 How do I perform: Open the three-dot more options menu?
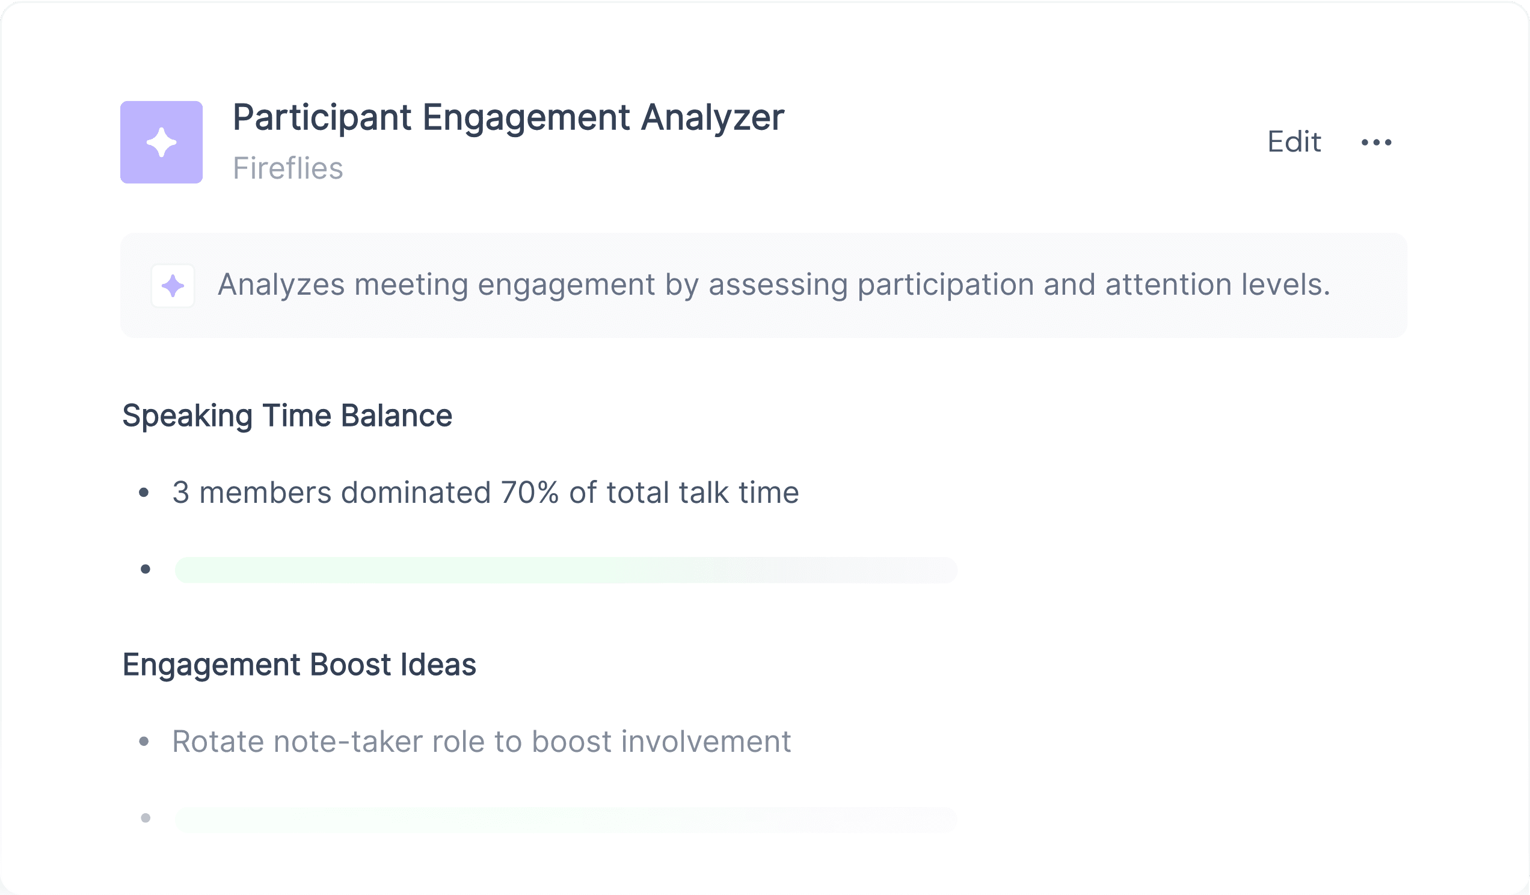(1377, 142)
